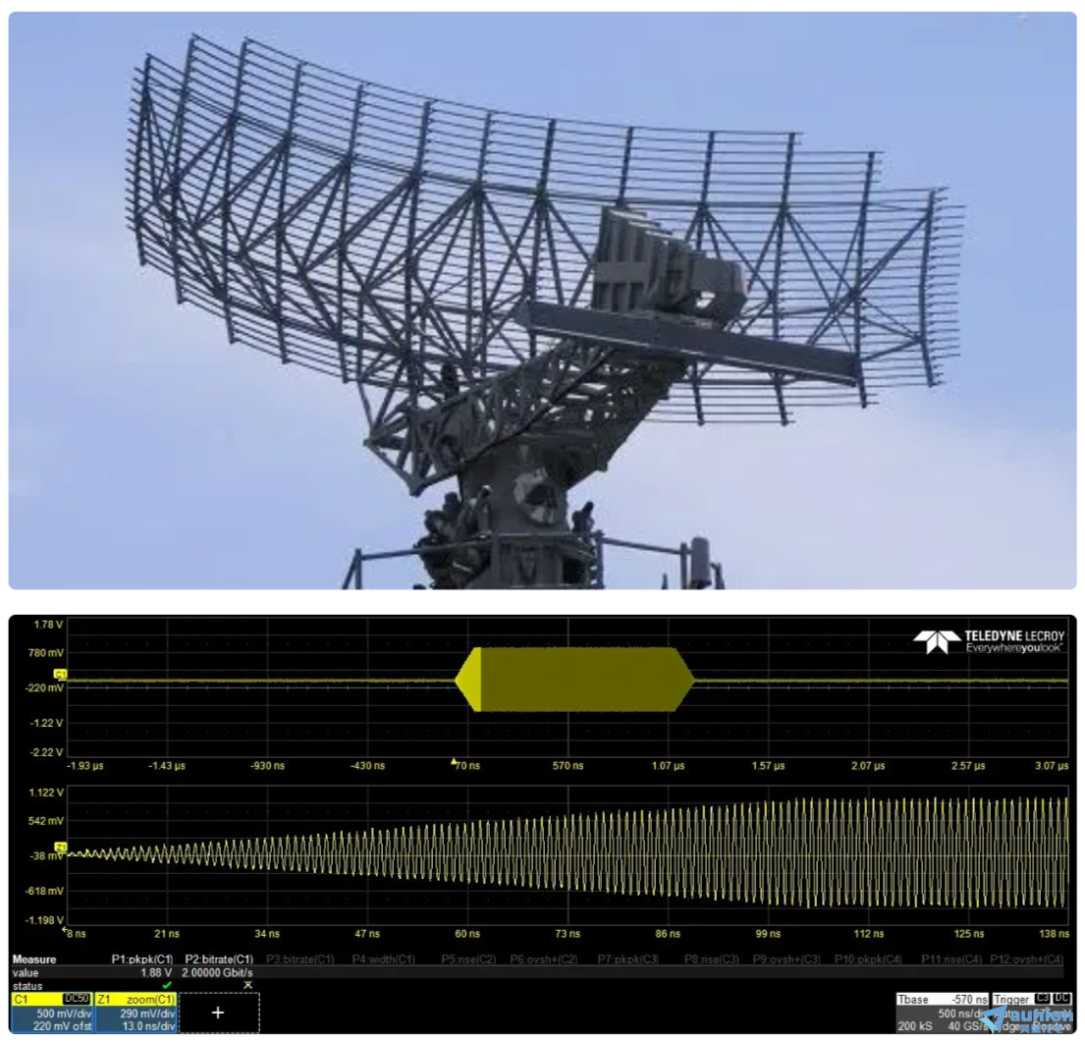
Task: Click the 1.88 V measurement value
Action: (156, 972)
